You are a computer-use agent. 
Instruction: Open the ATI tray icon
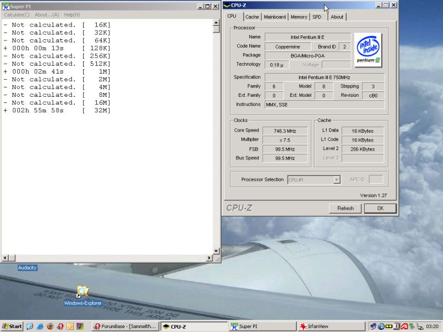pos(404,326)
